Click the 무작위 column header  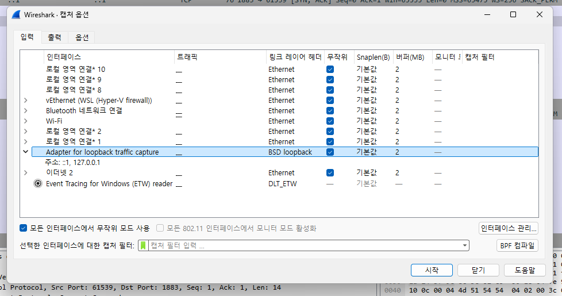339,57
